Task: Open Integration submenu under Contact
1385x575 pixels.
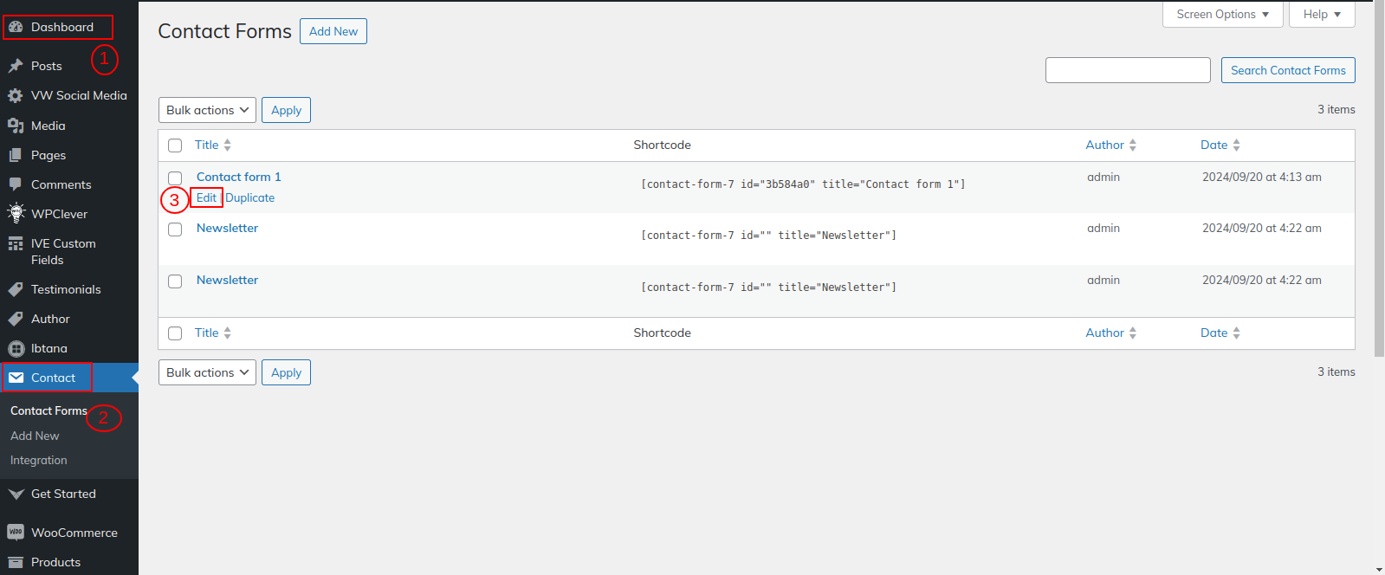Action: tap(39, 461)
